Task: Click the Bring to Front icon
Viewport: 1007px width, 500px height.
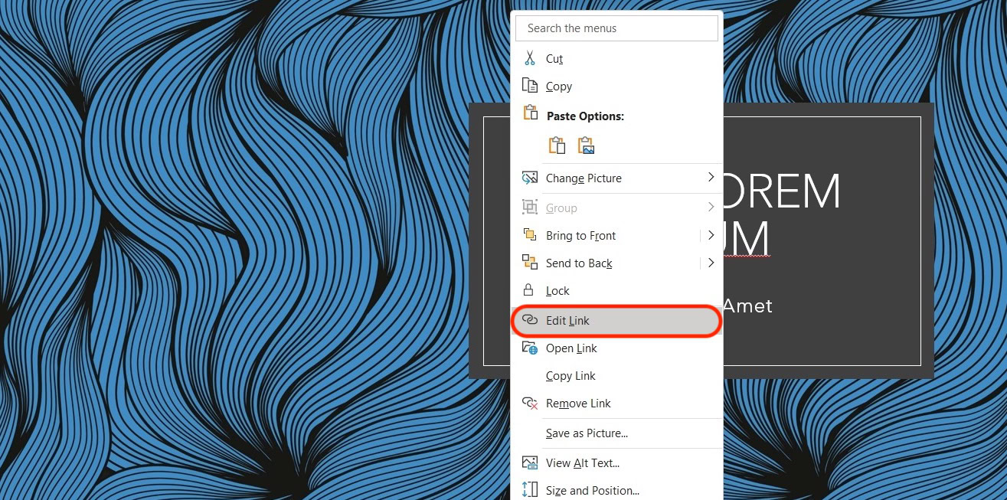Action: tap(529, 235)
